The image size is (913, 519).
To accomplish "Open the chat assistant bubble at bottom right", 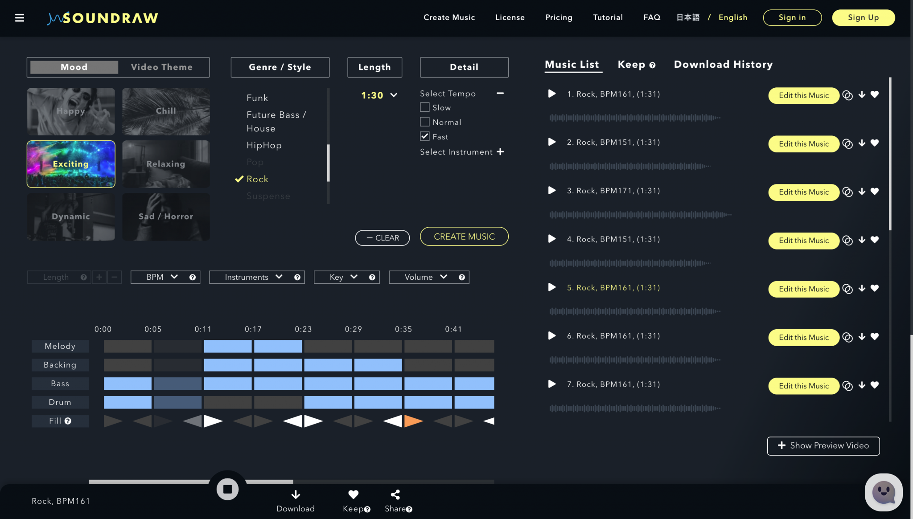I will [x=884, y=492].
